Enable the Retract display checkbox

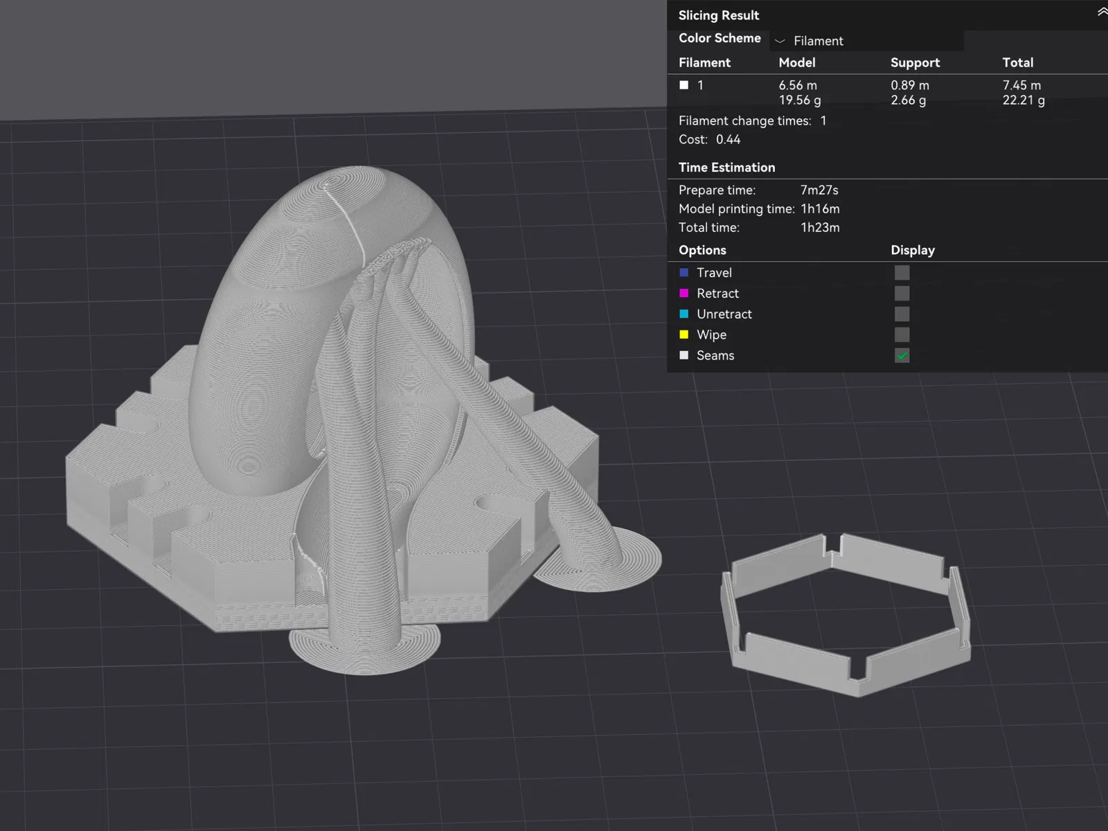point(902,294)
